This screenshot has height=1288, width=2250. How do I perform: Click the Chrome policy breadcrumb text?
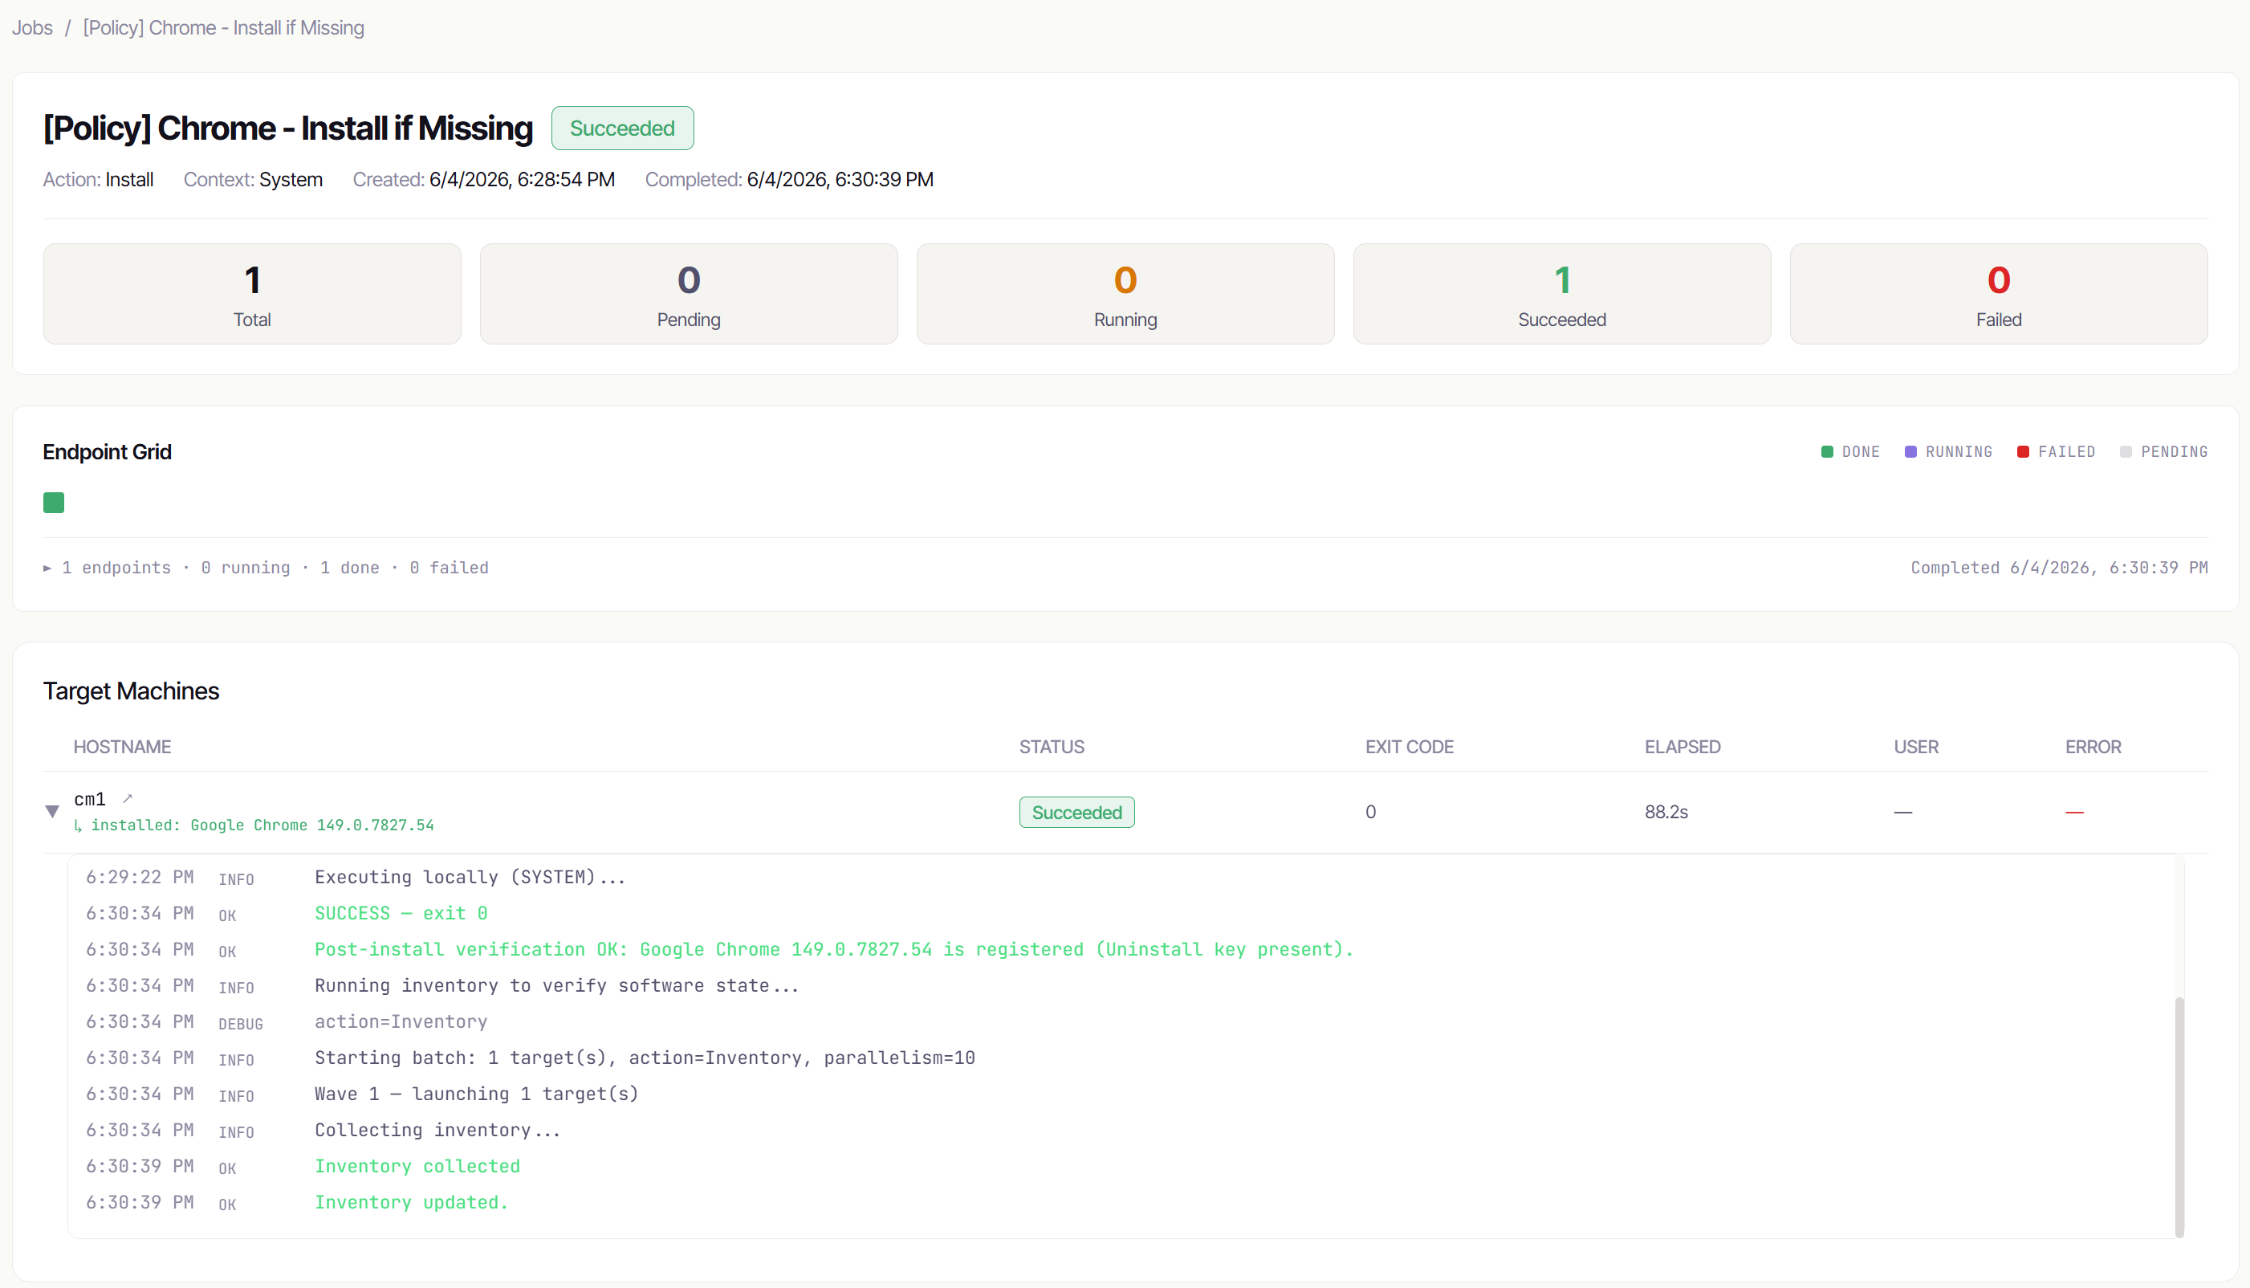coord(223,27)
